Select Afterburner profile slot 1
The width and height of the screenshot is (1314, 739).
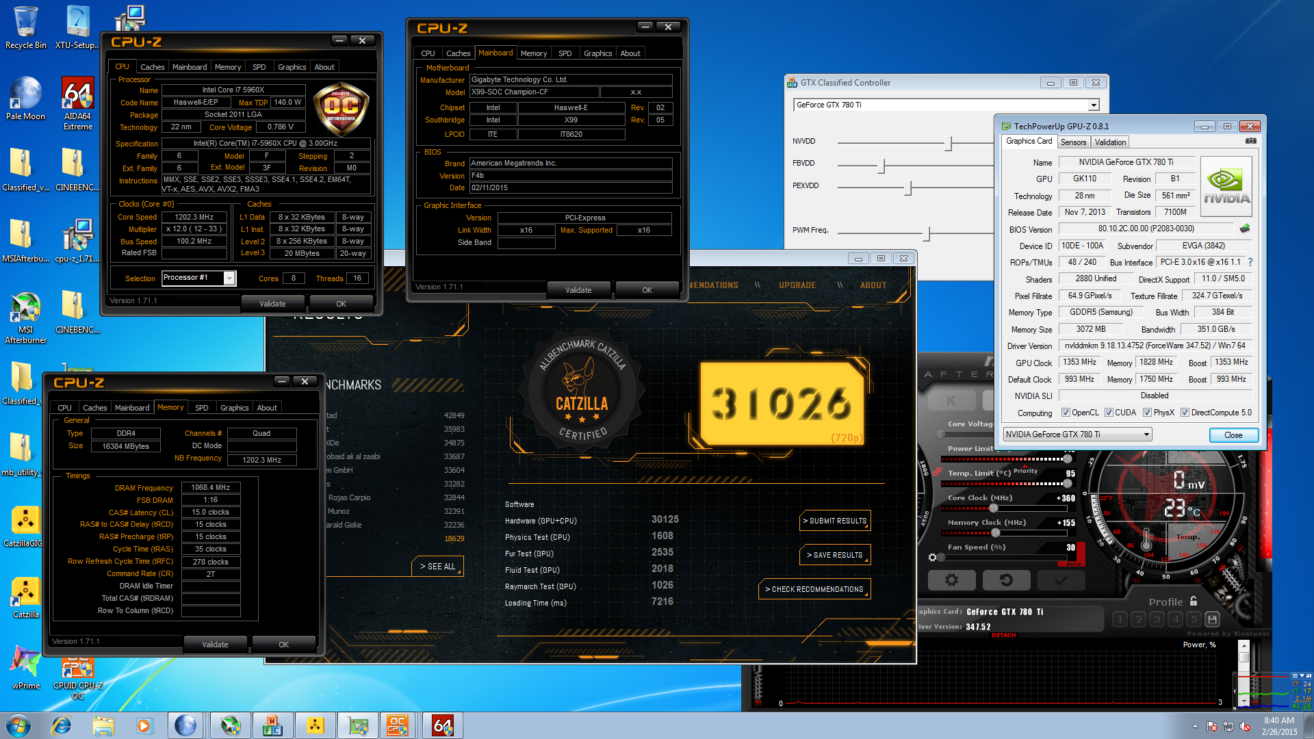[x=1120, y=619]
